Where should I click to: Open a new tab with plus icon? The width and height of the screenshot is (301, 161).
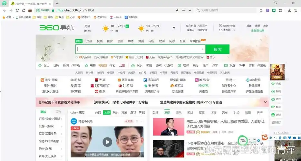[57, 3]
